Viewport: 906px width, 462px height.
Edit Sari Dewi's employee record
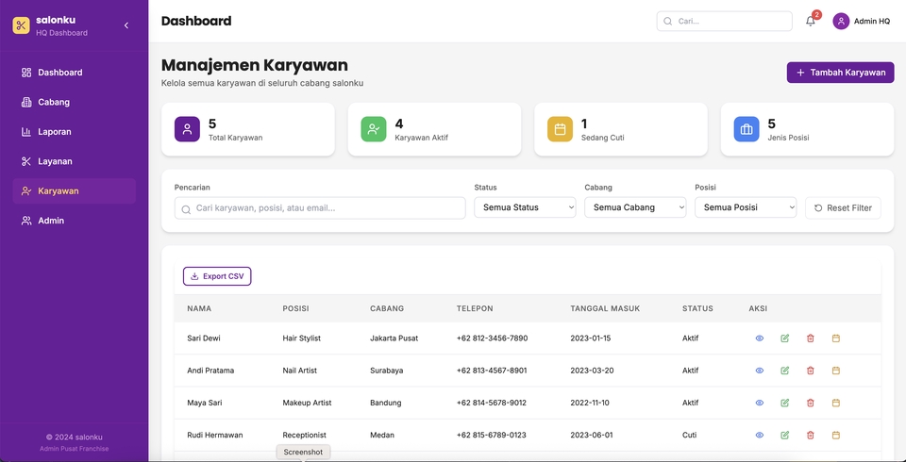click(x=784, y=338)
